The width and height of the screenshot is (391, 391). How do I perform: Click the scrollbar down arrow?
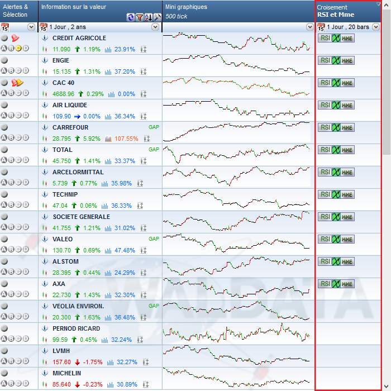[387, 386]
